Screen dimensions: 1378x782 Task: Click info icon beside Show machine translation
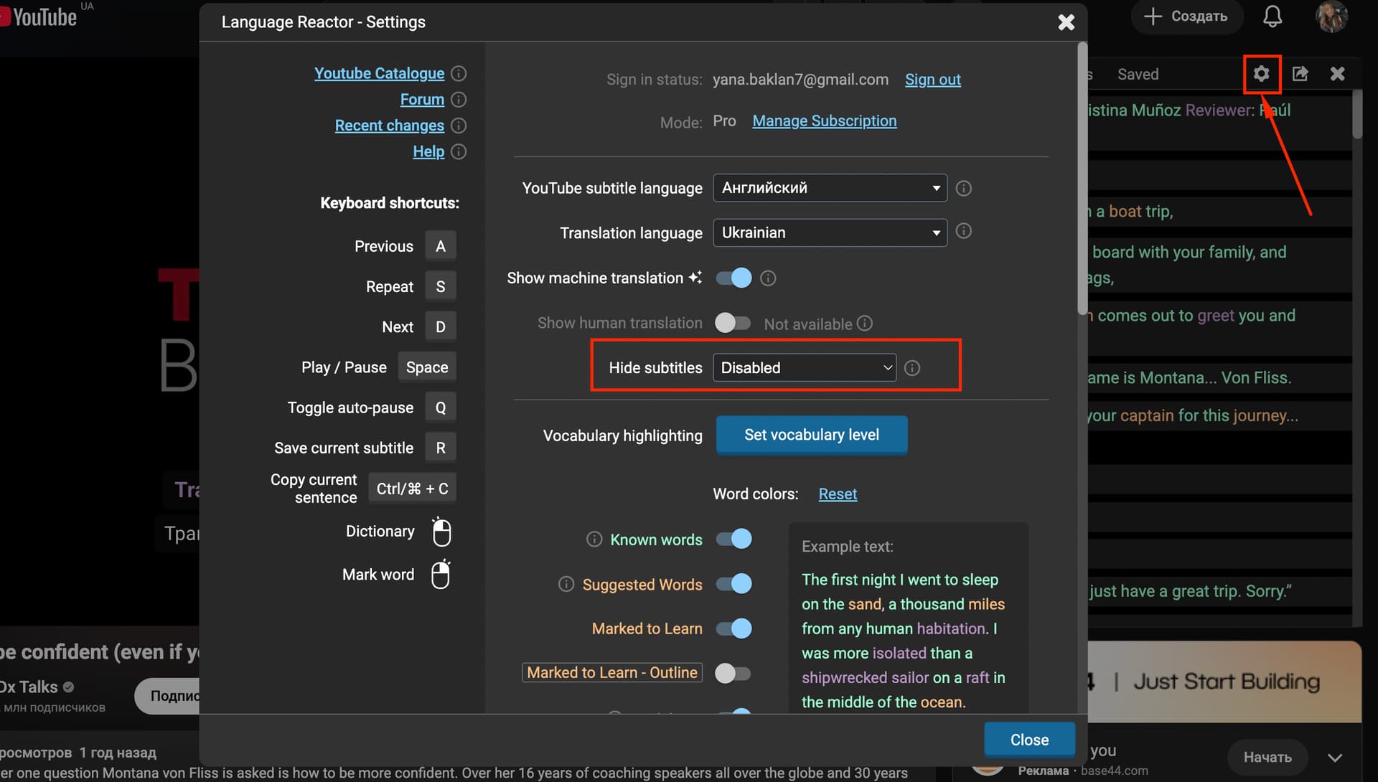pyautogui.click(x=768, y=278)
